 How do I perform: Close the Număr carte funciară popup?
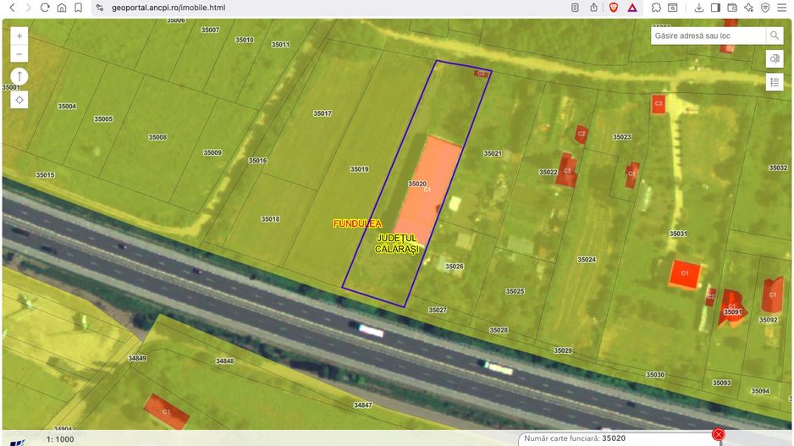pos(719,434)
